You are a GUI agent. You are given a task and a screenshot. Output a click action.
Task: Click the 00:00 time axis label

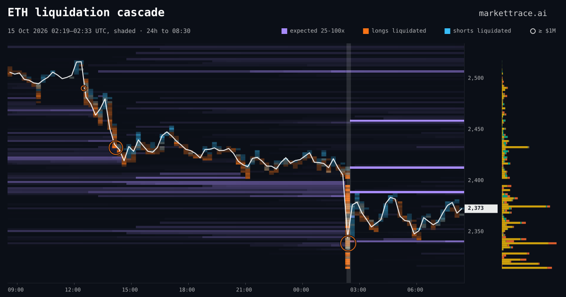pos(301,290)
